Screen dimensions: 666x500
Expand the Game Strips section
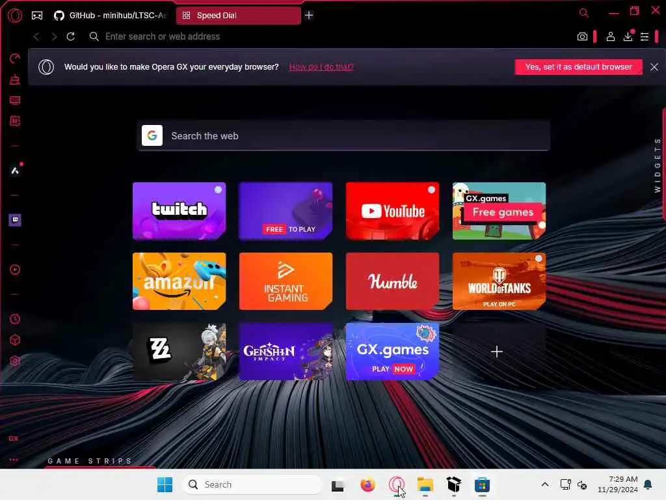90,461
